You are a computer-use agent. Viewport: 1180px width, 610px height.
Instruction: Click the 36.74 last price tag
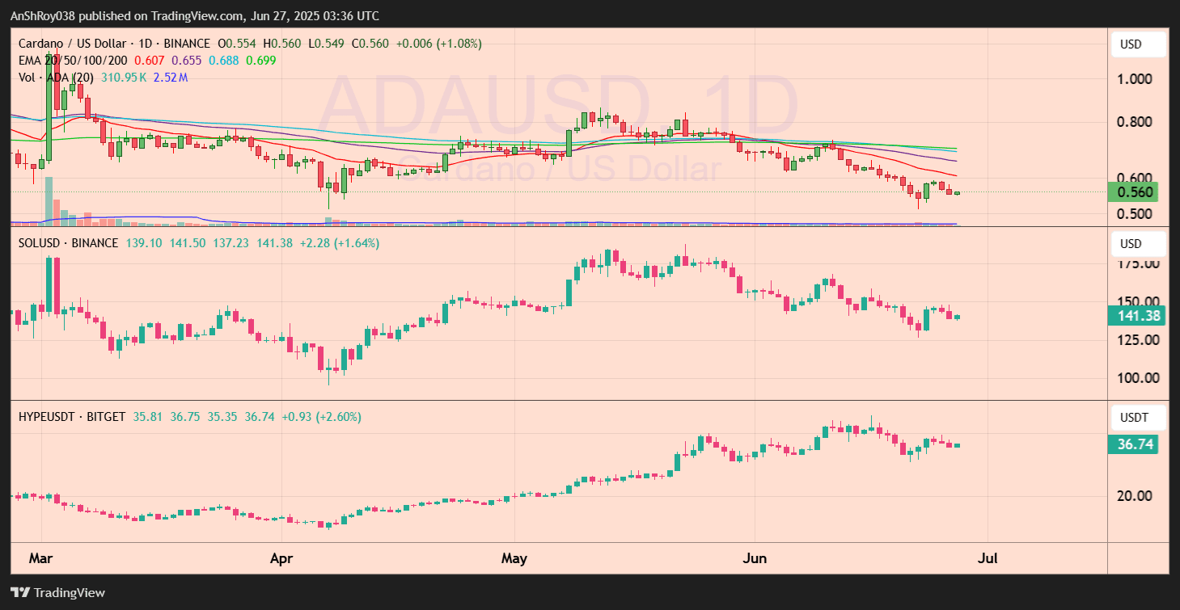pos(1134,444)
